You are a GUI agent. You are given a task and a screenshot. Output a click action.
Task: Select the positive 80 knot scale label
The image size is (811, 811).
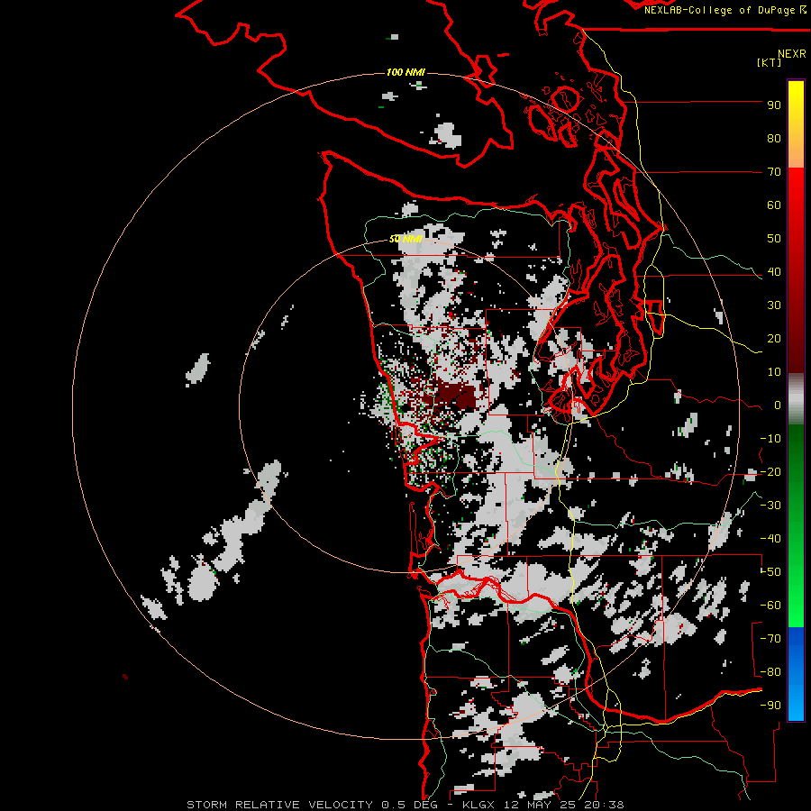point(774,139)
